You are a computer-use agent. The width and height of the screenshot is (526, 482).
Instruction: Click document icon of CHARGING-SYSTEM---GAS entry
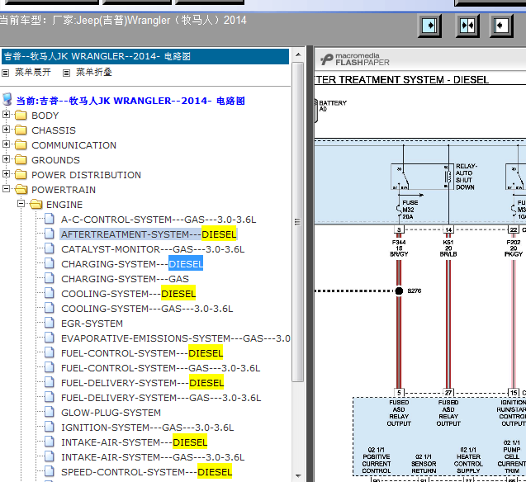coord(50,278)
